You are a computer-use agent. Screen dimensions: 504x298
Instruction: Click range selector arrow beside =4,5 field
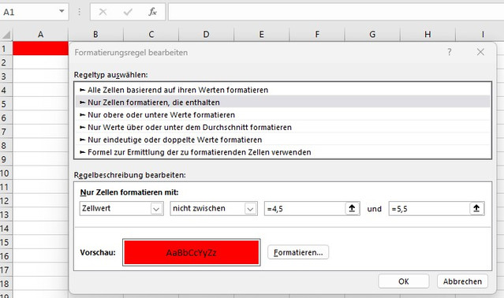pos(352,208)
